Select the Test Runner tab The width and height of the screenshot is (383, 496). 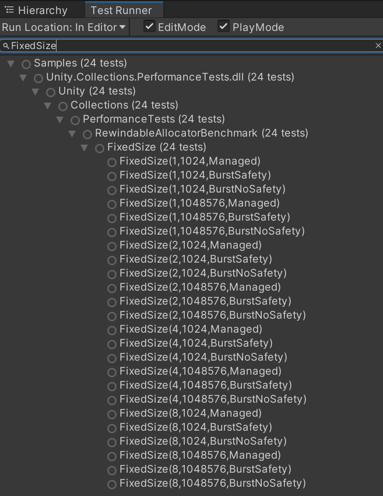122,9
